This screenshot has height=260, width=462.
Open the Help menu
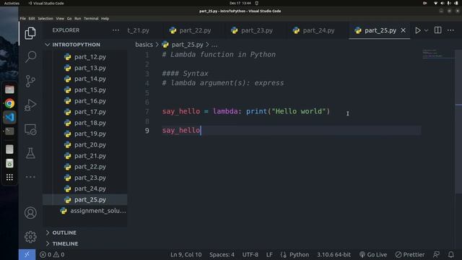tap(105, 18)
